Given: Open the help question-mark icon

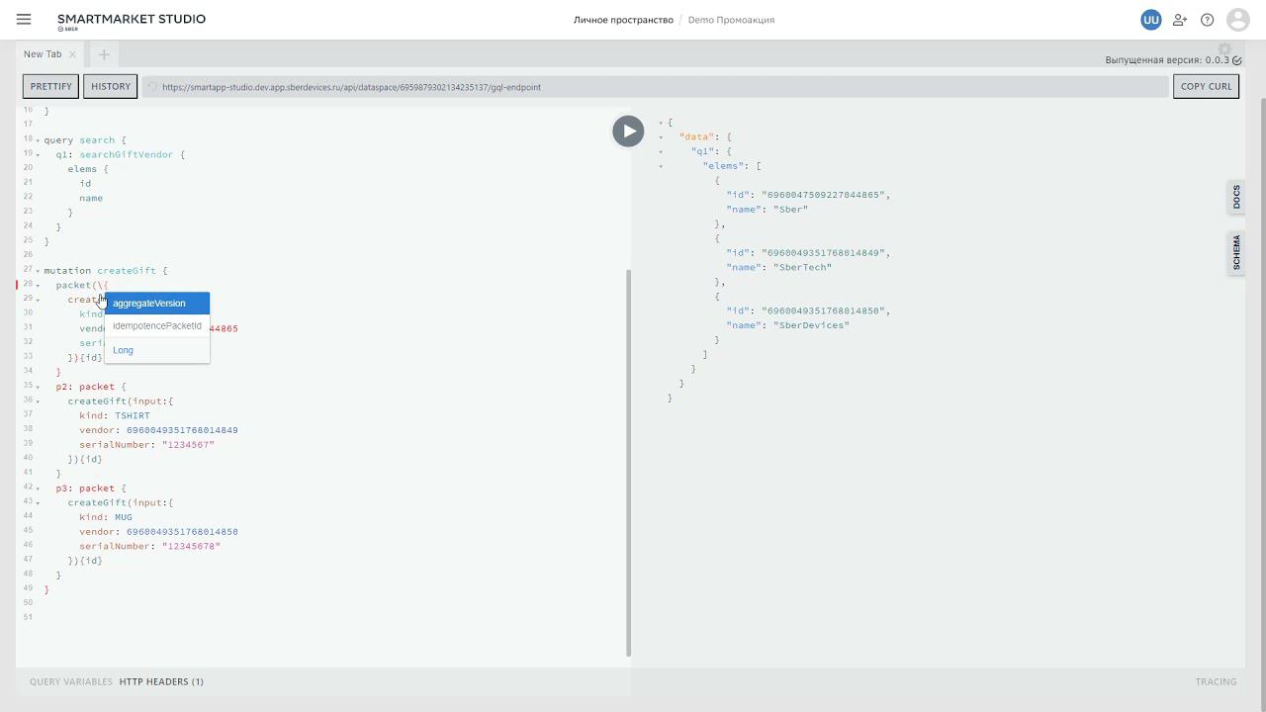Looking at the screenshot, I should pyautogui.click(x=1208, y=20).
